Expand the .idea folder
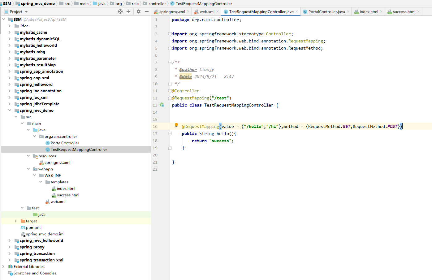This screenshot has width=432, height=280. tap(10, 26)
